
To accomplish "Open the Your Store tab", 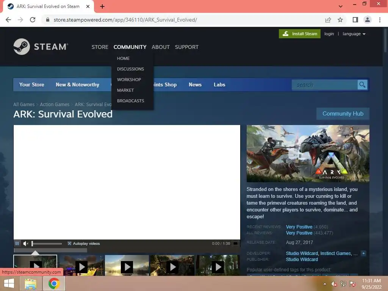I will click(x=32, y=84).
